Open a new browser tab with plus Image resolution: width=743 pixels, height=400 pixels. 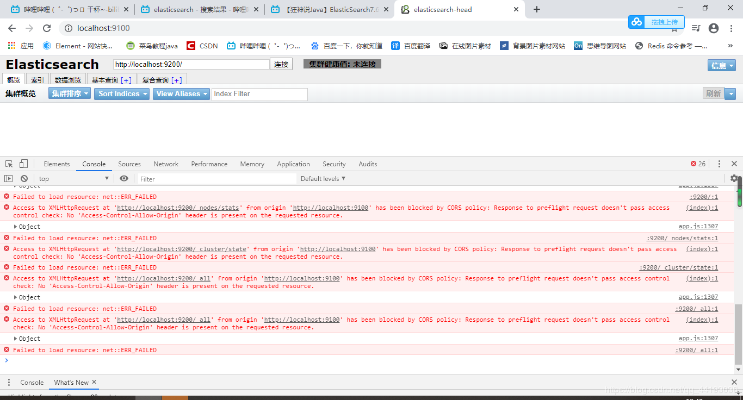537,9
